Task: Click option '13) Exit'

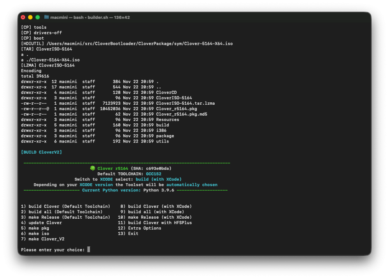Action: point(128,233)
